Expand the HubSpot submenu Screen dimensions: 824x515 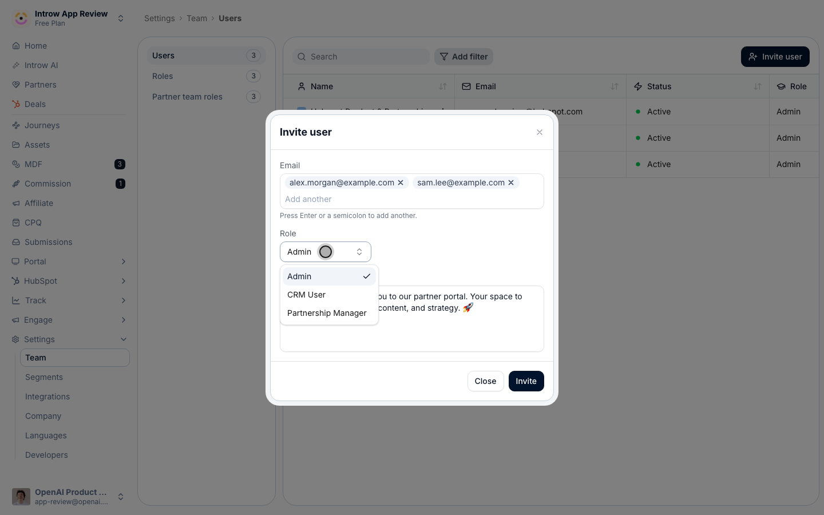point(124,281)
